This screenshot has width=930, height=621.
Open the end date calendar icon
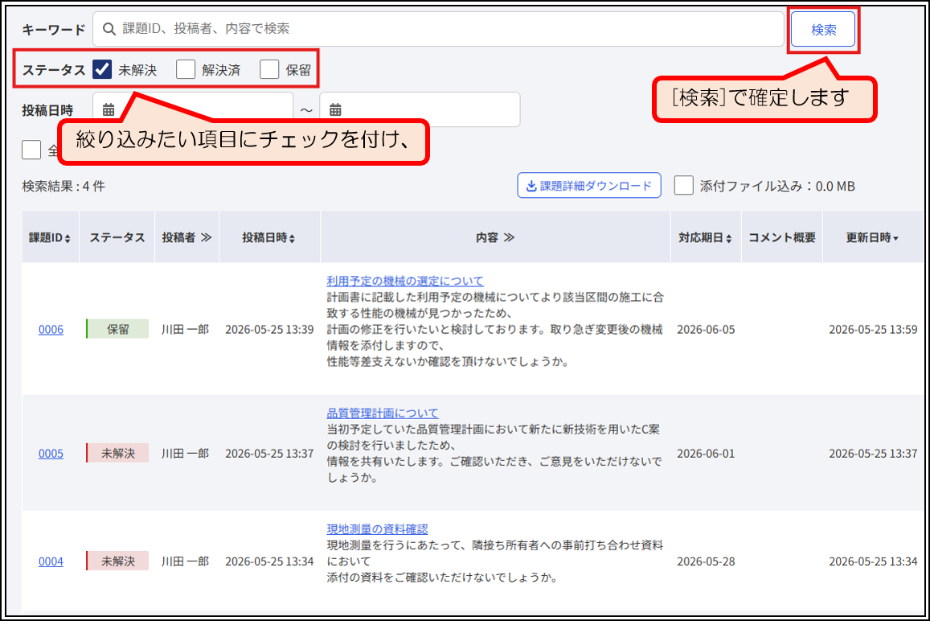pyautogui.click(x=335, y=109)
